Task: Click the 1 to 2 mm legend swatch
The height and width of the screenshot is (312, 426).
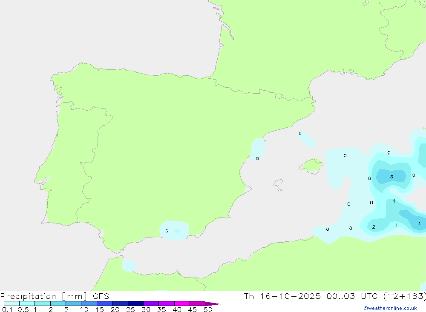Action: pyautogui.click(x=42, y=303)
